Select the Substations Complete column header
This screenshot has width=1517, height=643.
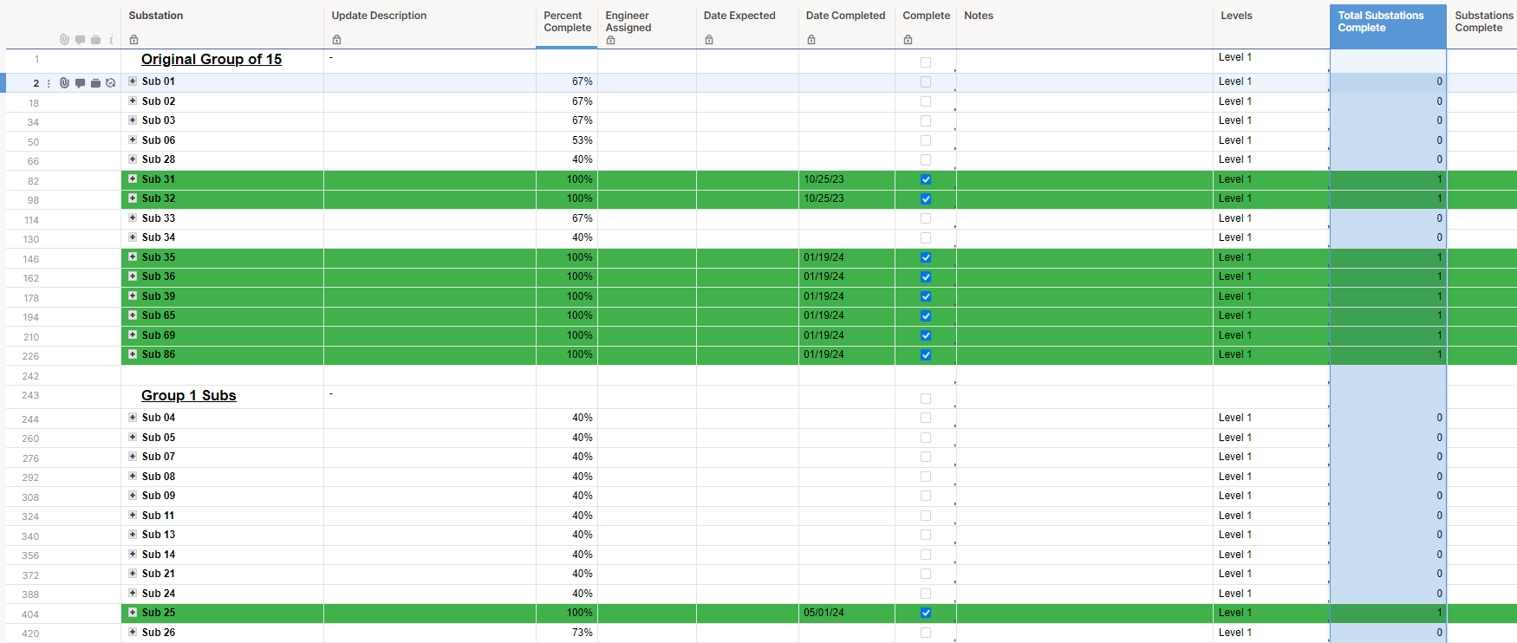pos(1484,22)
